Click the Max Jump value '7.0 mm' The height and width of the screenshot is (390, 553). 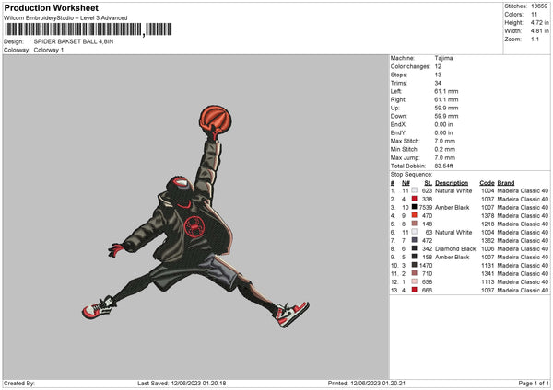(445, 157)
